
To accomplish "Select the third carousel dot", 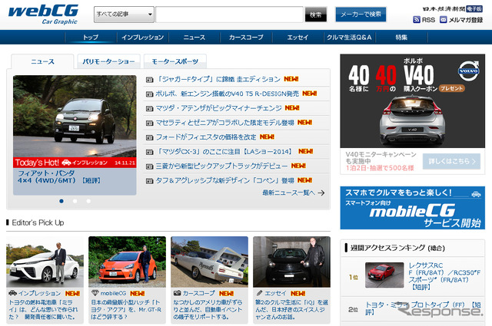I will coord(88,201).
